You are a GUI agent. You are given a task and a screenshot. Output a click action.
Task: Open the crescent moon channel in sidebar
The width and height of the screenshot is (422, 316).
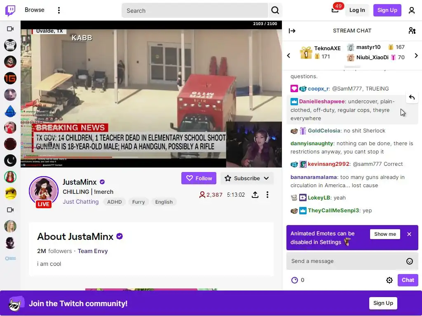tap(10, 161)
